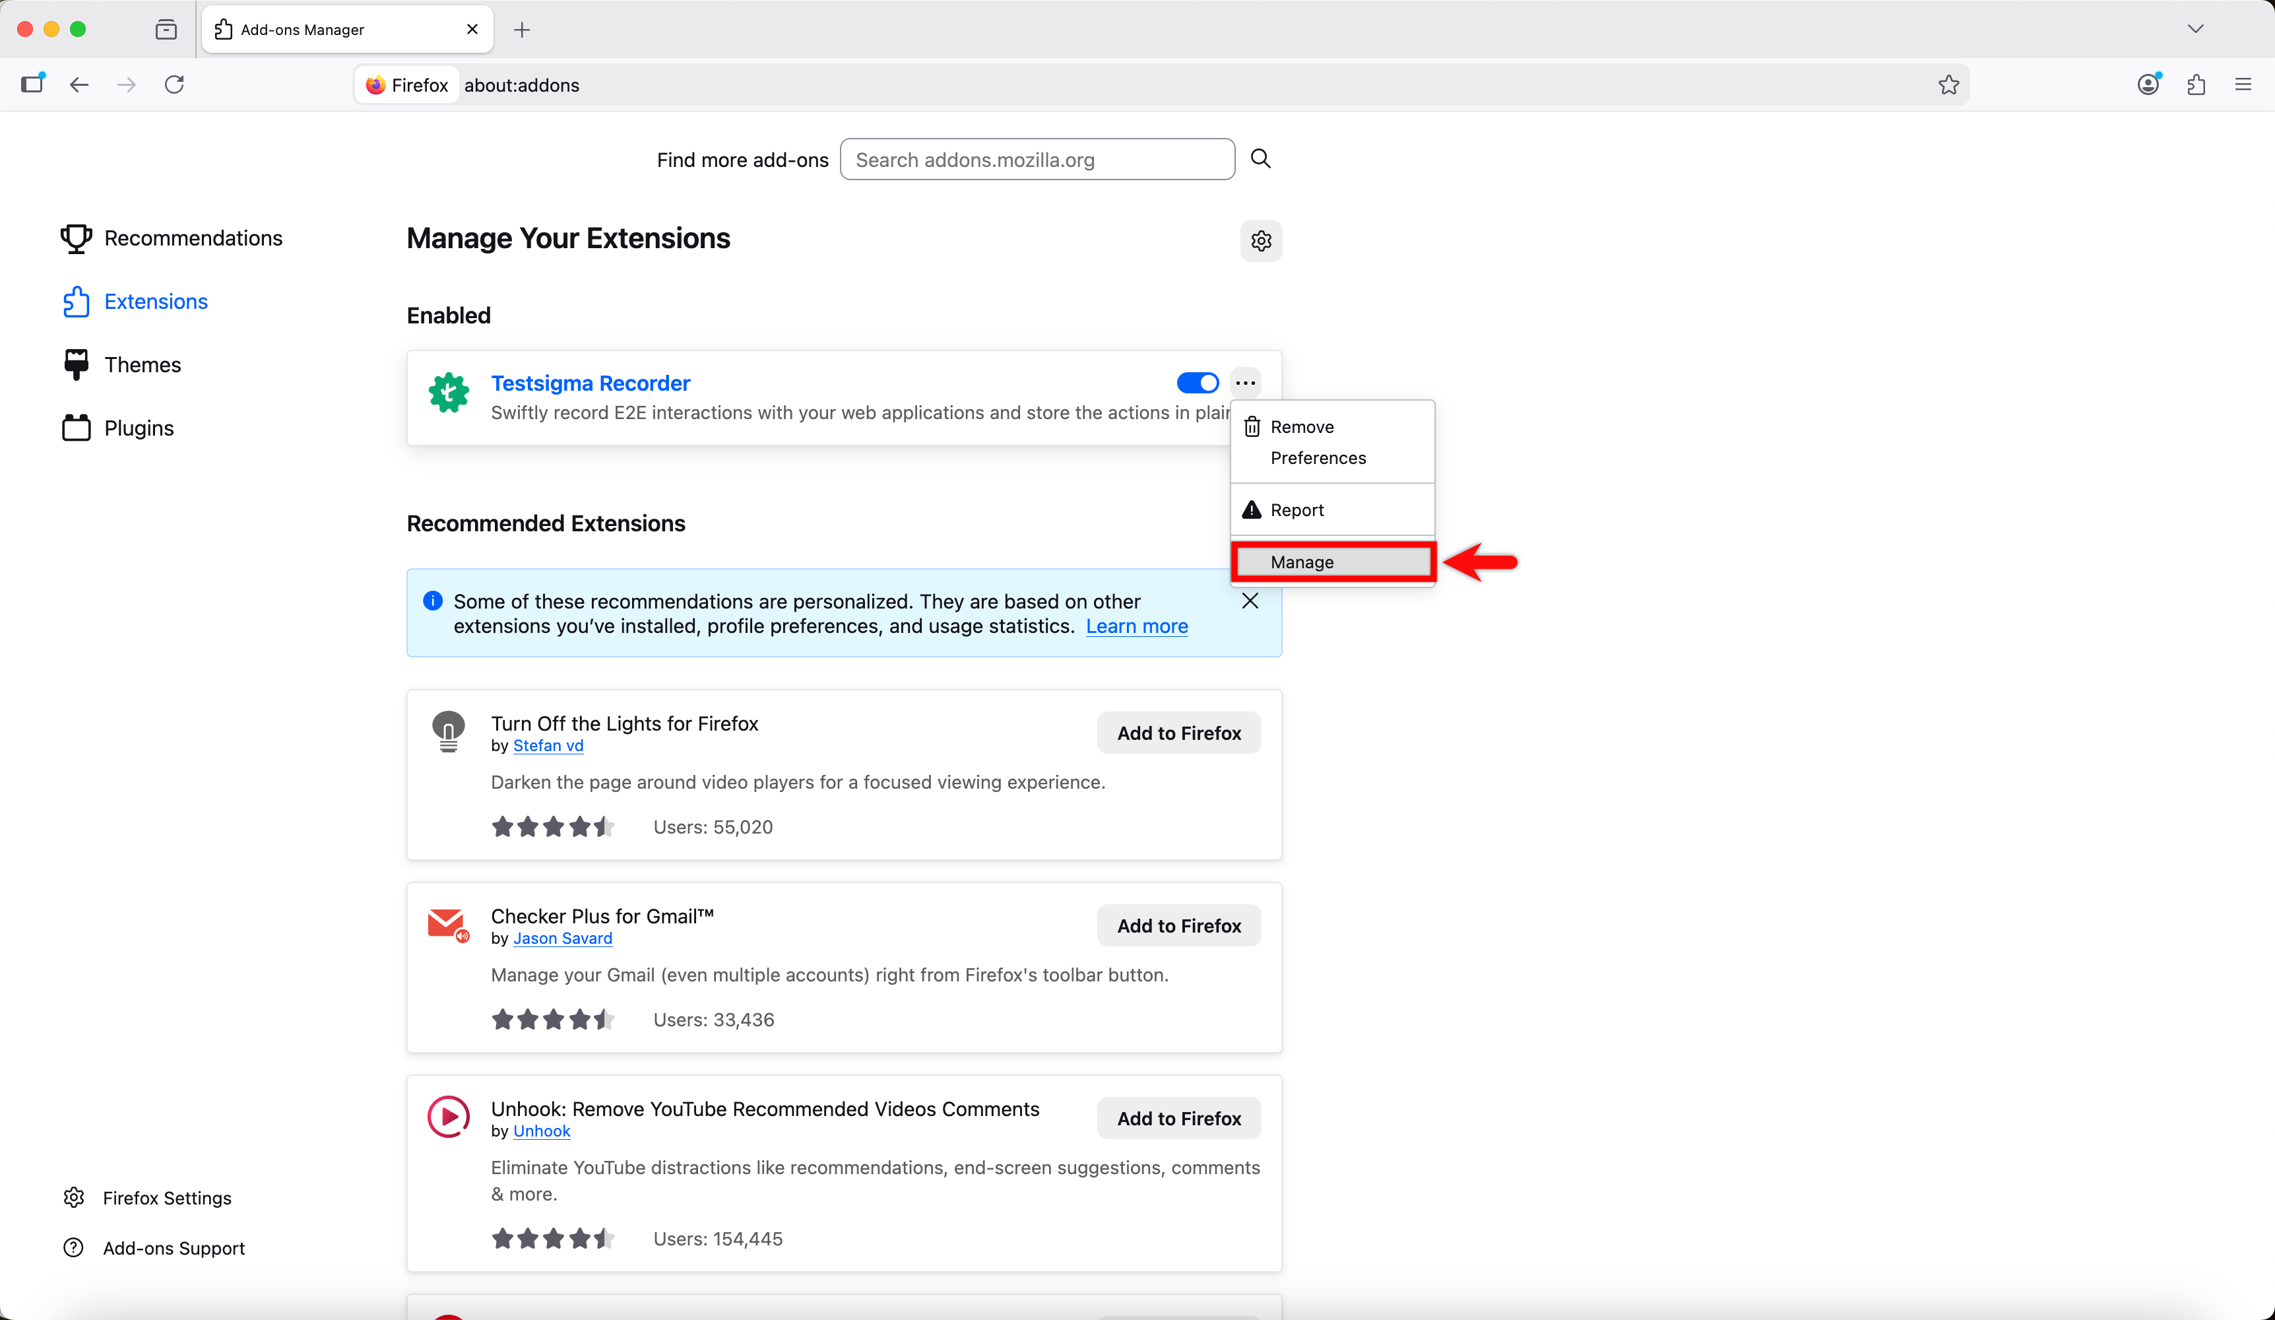This screenshot has height=1320, width=2275.
Task: Close the Add-ons Manager tab
Action: (x=472, y=30)
